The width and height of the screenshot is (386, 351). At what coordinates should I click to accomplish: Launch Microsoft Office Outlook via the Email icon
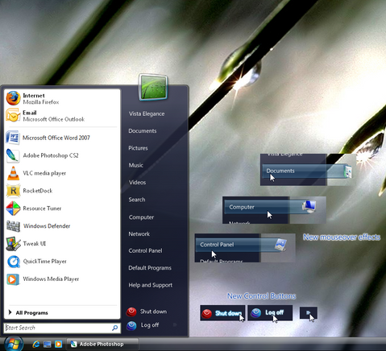[13, 115]
